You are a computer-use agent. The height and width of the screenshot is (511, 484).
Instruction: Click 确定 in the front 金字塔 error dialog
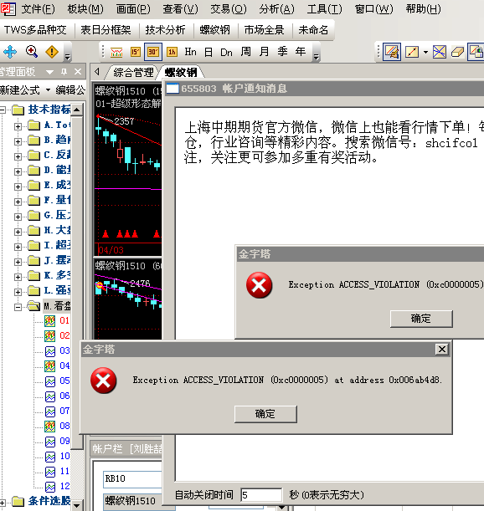(x=265, y=414)
